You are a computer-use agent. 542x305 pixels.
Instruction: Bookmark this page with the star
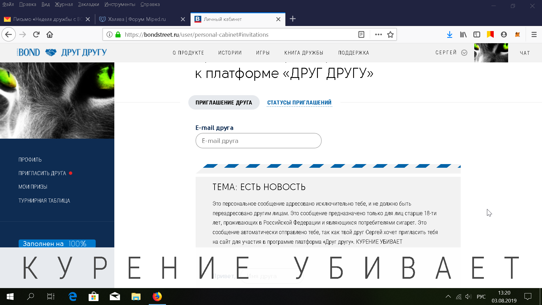(x=390, y=34)
